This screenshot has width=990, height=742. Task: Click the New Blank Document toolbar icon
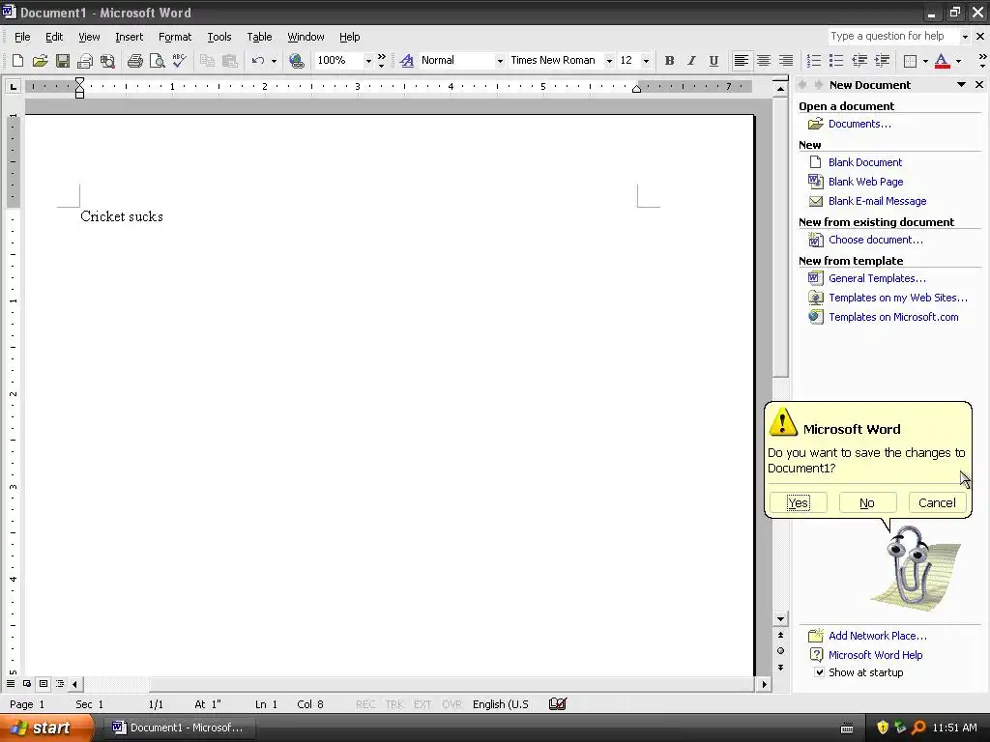pyautogui.click(x=17, y=61)
